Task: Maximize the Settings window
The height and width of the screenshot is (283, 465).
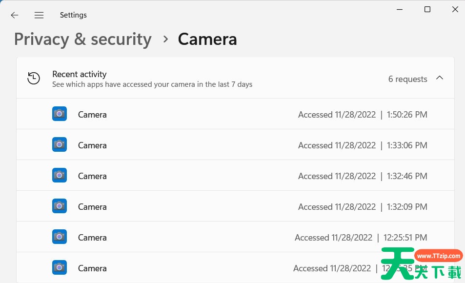Action: pos(427,9)
